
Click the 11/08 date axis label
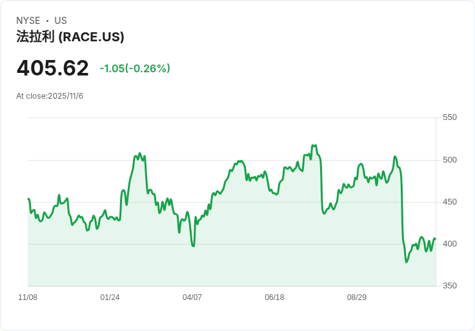coord(28,297)
